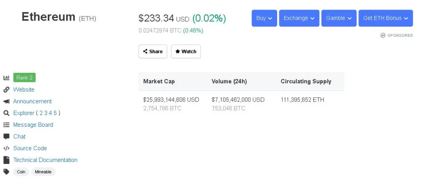Click the Rank 2 badge
Screen dimensions: 440x187
[x=24, y=78]
